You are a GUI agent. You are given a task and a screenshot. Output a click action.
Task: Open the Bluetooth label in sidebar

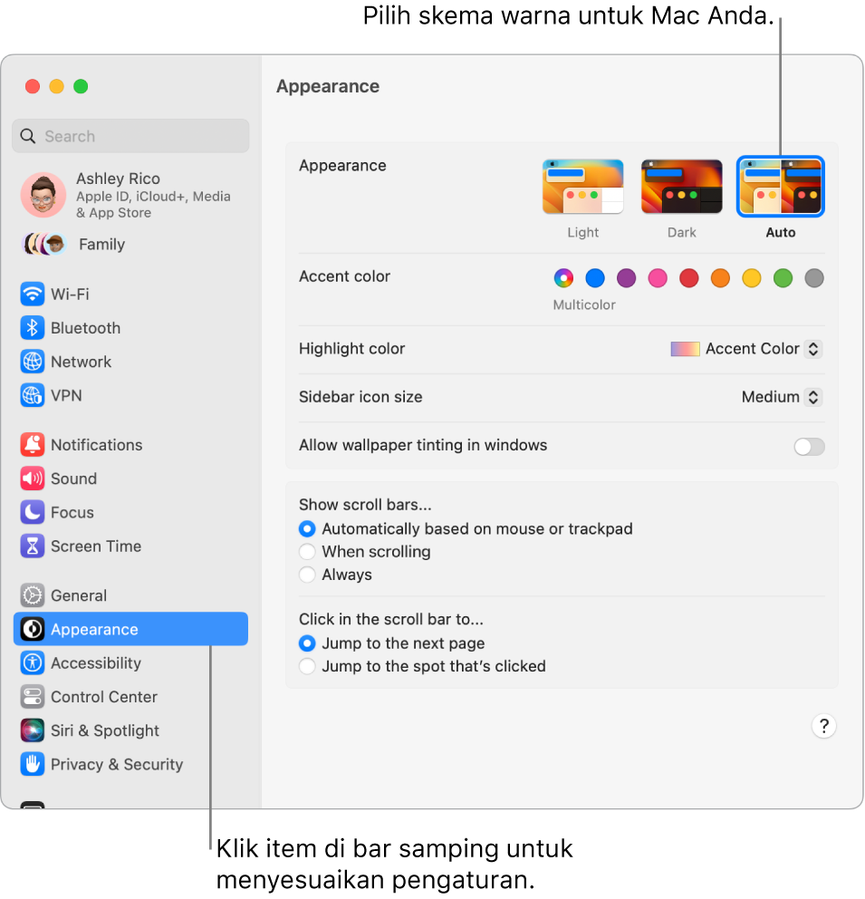point(86,328)
